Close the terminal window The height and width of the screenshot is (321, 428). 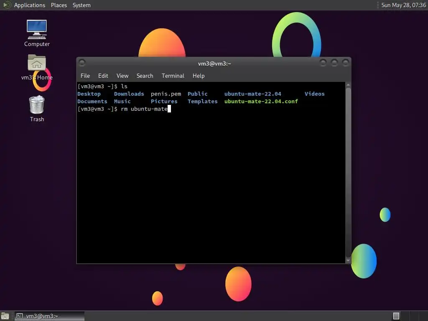[x=345, y=63]
